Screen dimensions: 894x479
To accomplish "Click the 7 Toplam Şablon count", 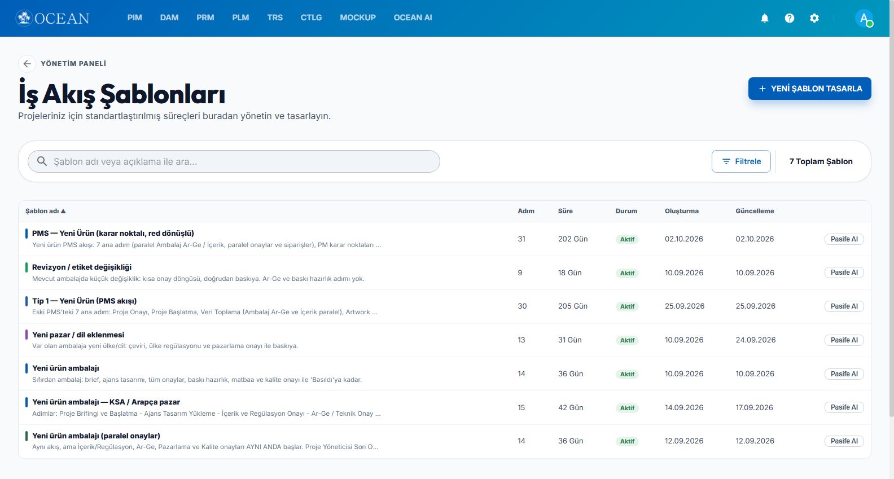I will 821,161.
